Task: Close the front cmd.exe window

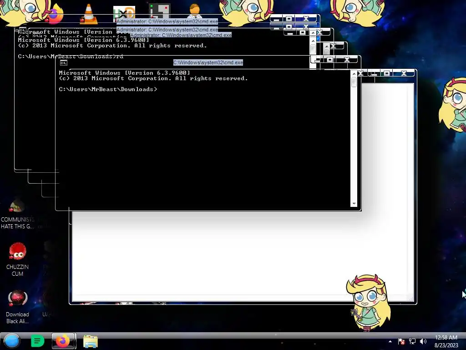Action: [x=347, y=60]
